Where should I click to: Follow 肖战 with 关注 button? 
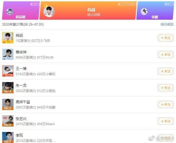coord(166,38)
